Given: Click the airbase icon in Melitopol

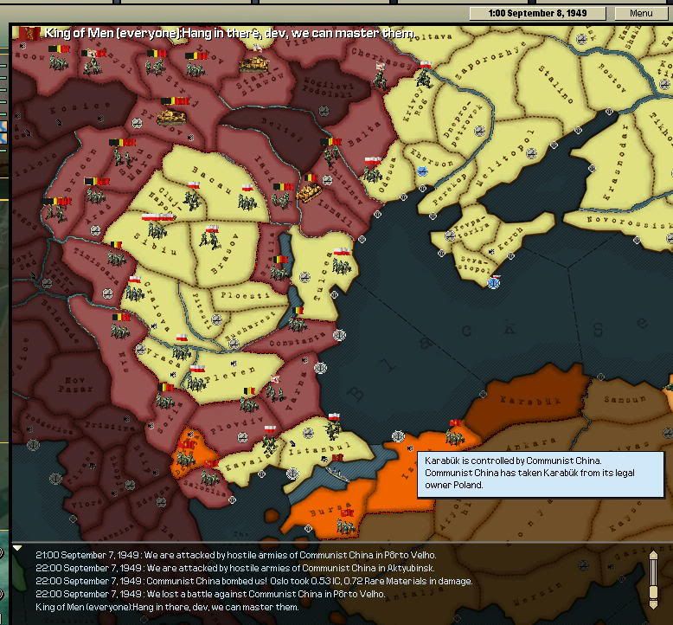Looking at the screenshot, I should pyautogui.click(x=531, y=153).
